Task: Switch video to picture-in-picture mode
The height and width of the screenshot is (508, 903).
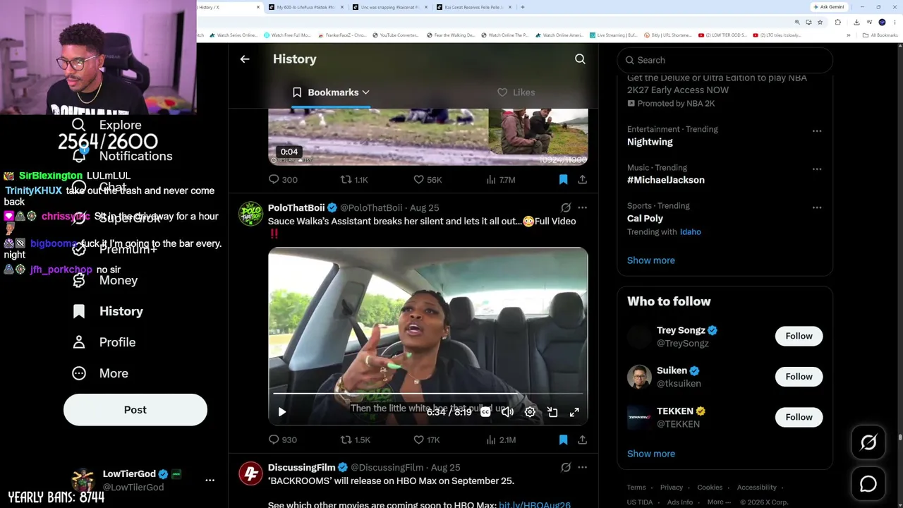Action: (x=552, y=412)
